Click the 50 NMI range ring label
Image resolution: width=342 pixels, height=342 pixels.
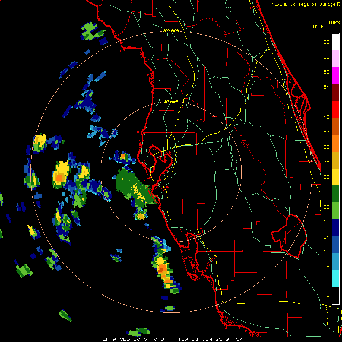pyautogui.click(x=171, y=101)
